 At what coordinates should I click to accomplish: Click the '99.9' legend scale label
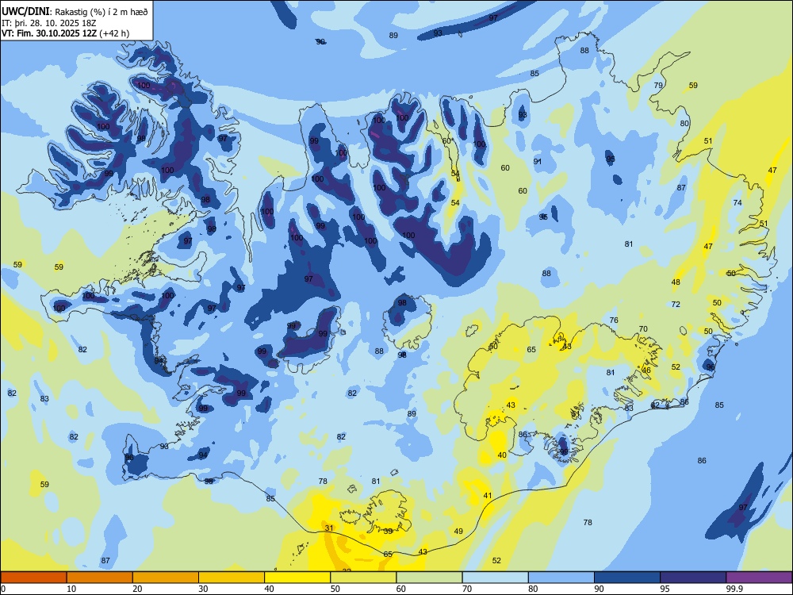click(734, 589)
